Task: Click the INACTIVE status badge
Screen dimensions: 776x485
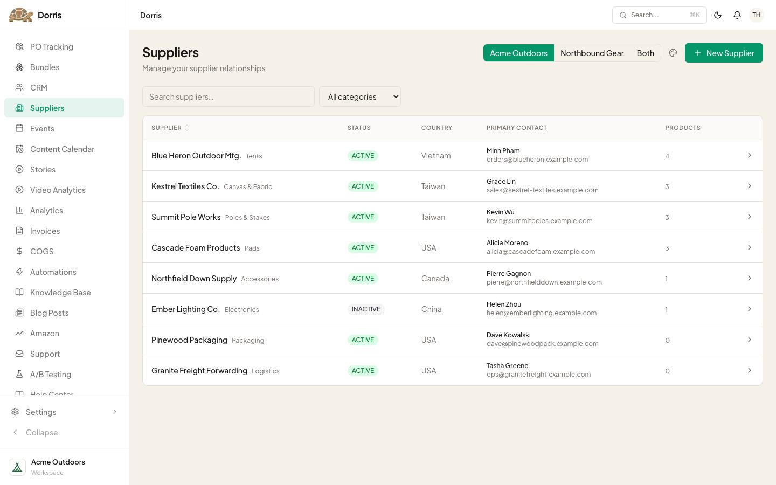Action: tap(366, 309)
